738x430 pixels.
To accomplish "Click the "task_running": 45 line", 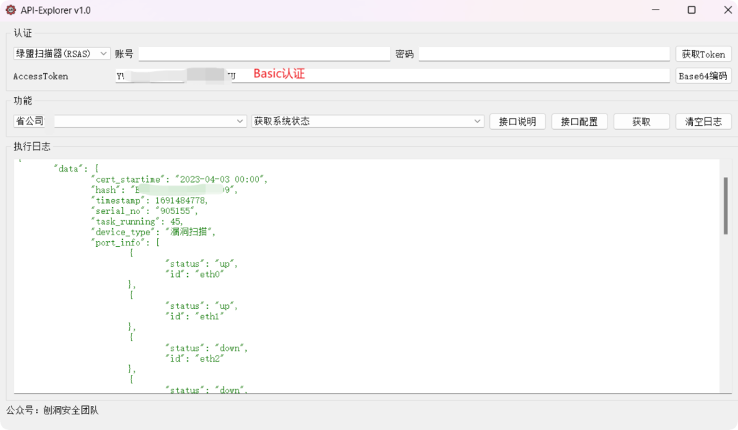I will [137, 221].
